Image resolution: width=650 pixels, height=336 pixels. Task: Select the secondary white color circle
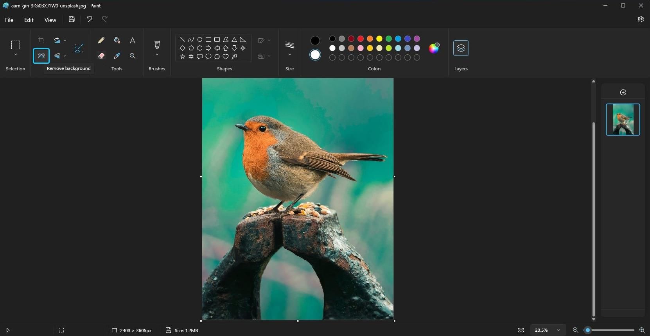[315, 55]
